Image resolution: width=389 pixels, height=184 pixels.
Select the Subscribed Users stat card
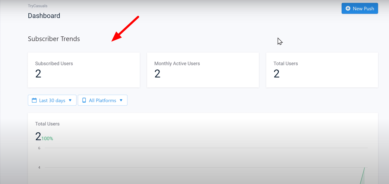click(84, 70)
